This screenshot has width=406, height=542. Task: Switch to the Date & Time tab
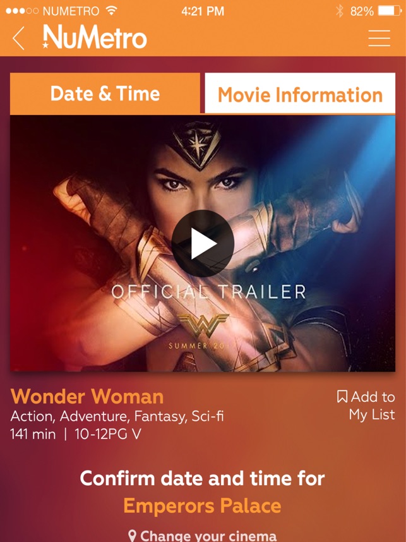[105, 93]
